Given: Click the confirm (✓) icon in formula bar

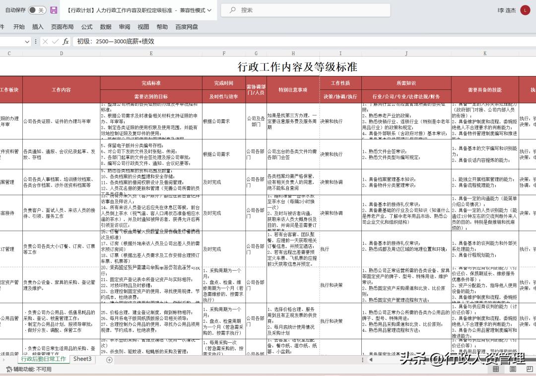Looking at the screenshot, I should pos(56,42).
